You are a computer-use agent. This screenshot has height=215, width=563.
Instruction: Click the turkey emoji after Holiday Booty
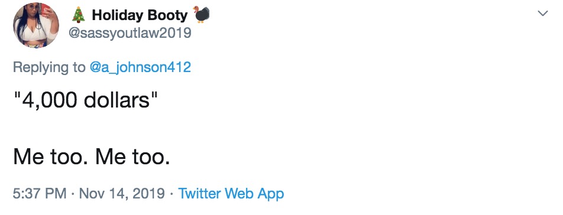(x=200, y=14)
